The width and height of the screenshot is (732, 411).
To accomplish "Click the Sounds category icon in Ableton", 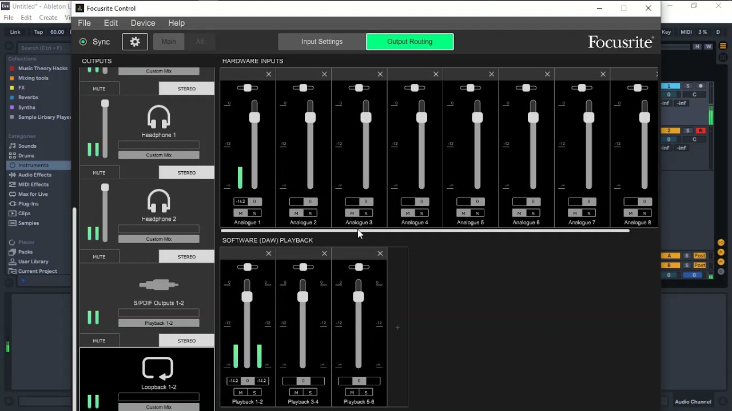I will (12, 146).
